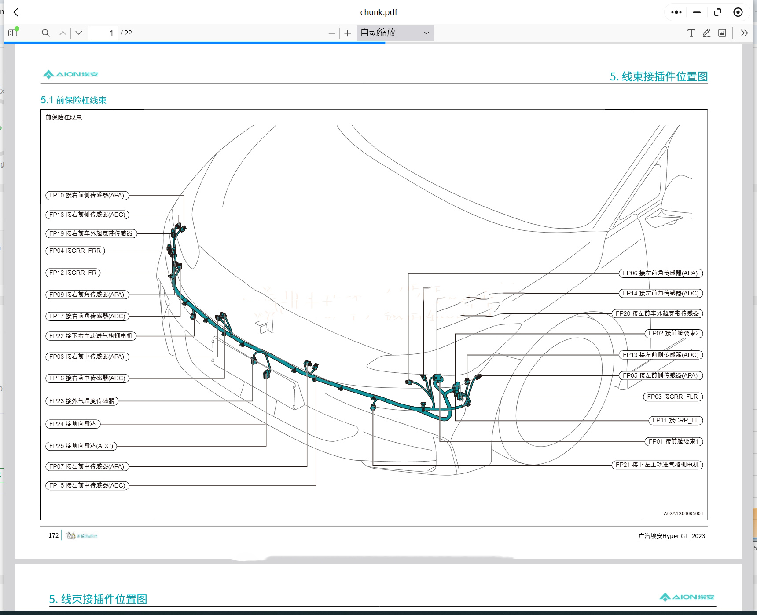This screenshot has height=615, width=757.
Task: Expand the secondary tools chevron menu
Action: (744, 33)
